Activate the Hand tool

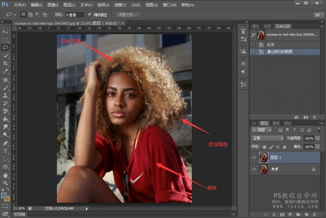tap(6, 175)
